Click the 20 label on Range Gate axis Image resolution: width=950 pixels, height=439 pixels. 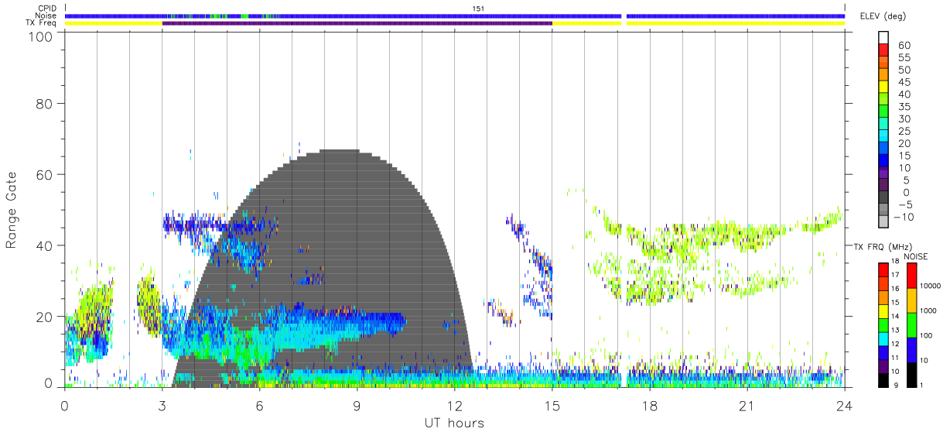(44, 317)
